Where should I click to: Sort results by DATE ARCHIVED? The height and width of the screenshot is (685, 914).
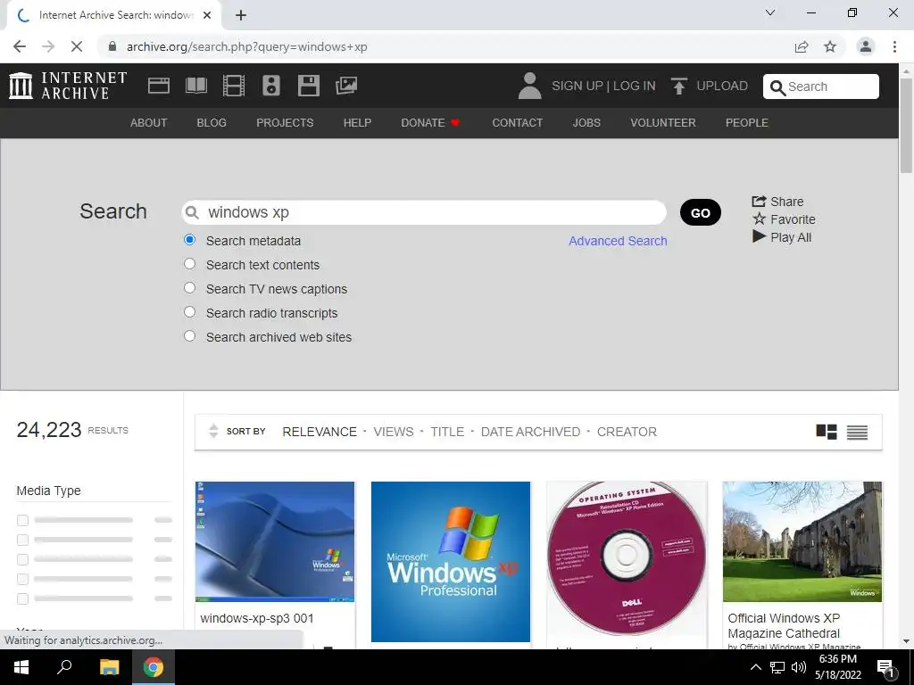[530, 432]
